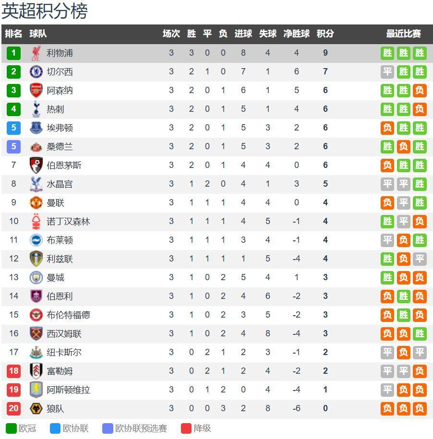
Task: Click the Arsenal club crest
Action: tap(36, 90)
